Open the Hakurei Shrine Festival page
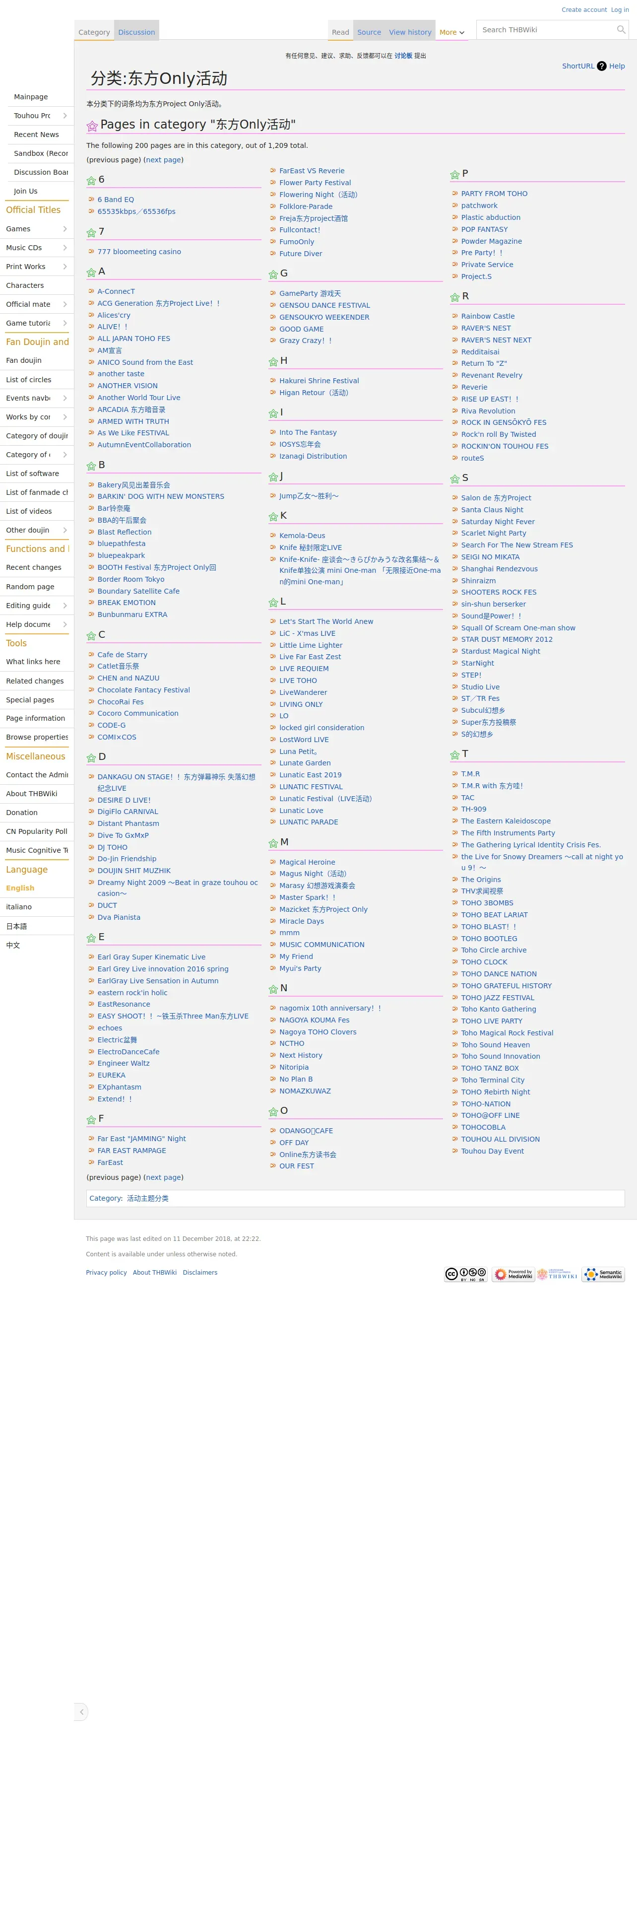Viewport: 637px width, 1912px height. (319, 381)
